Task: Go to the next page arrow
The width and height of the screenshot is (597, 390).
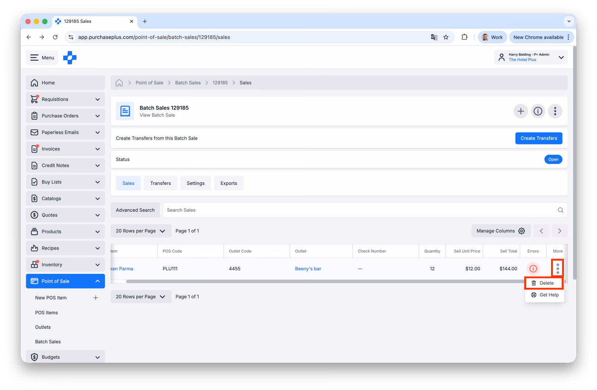Action: [560, 231]
